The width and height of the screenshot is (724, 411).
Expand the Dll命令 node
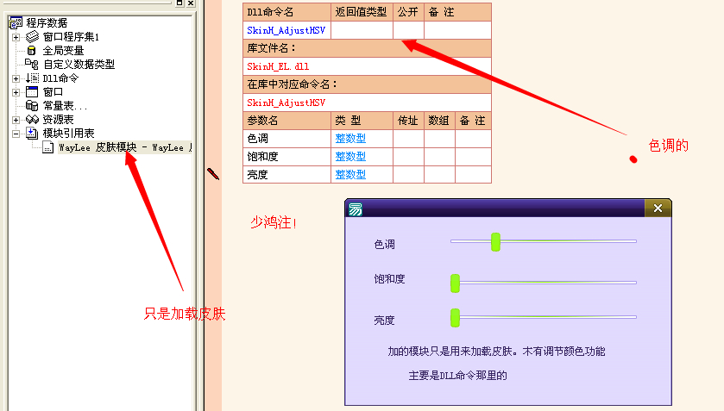[16, 78]
